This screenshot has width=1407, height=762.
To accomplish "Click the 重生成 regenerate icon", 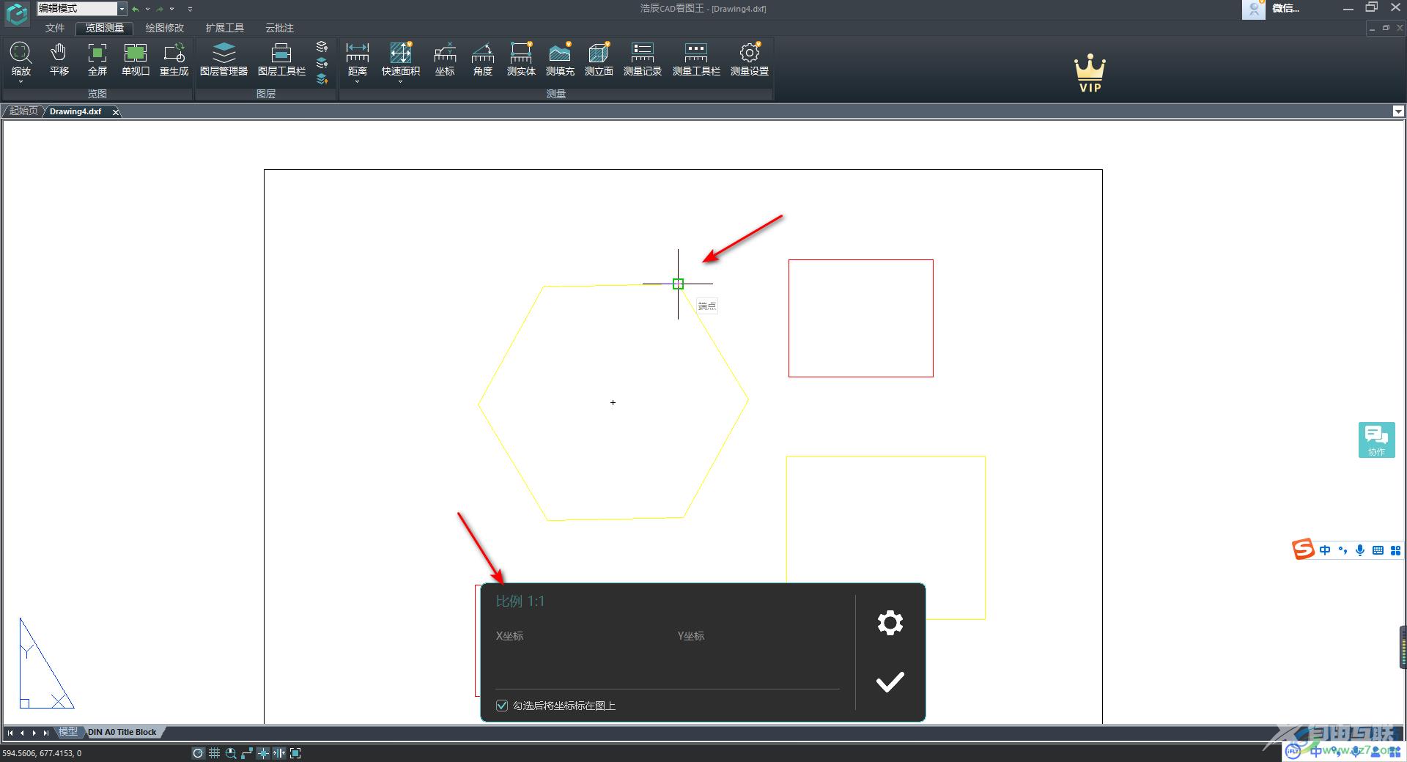I will [x=174, y=59].
